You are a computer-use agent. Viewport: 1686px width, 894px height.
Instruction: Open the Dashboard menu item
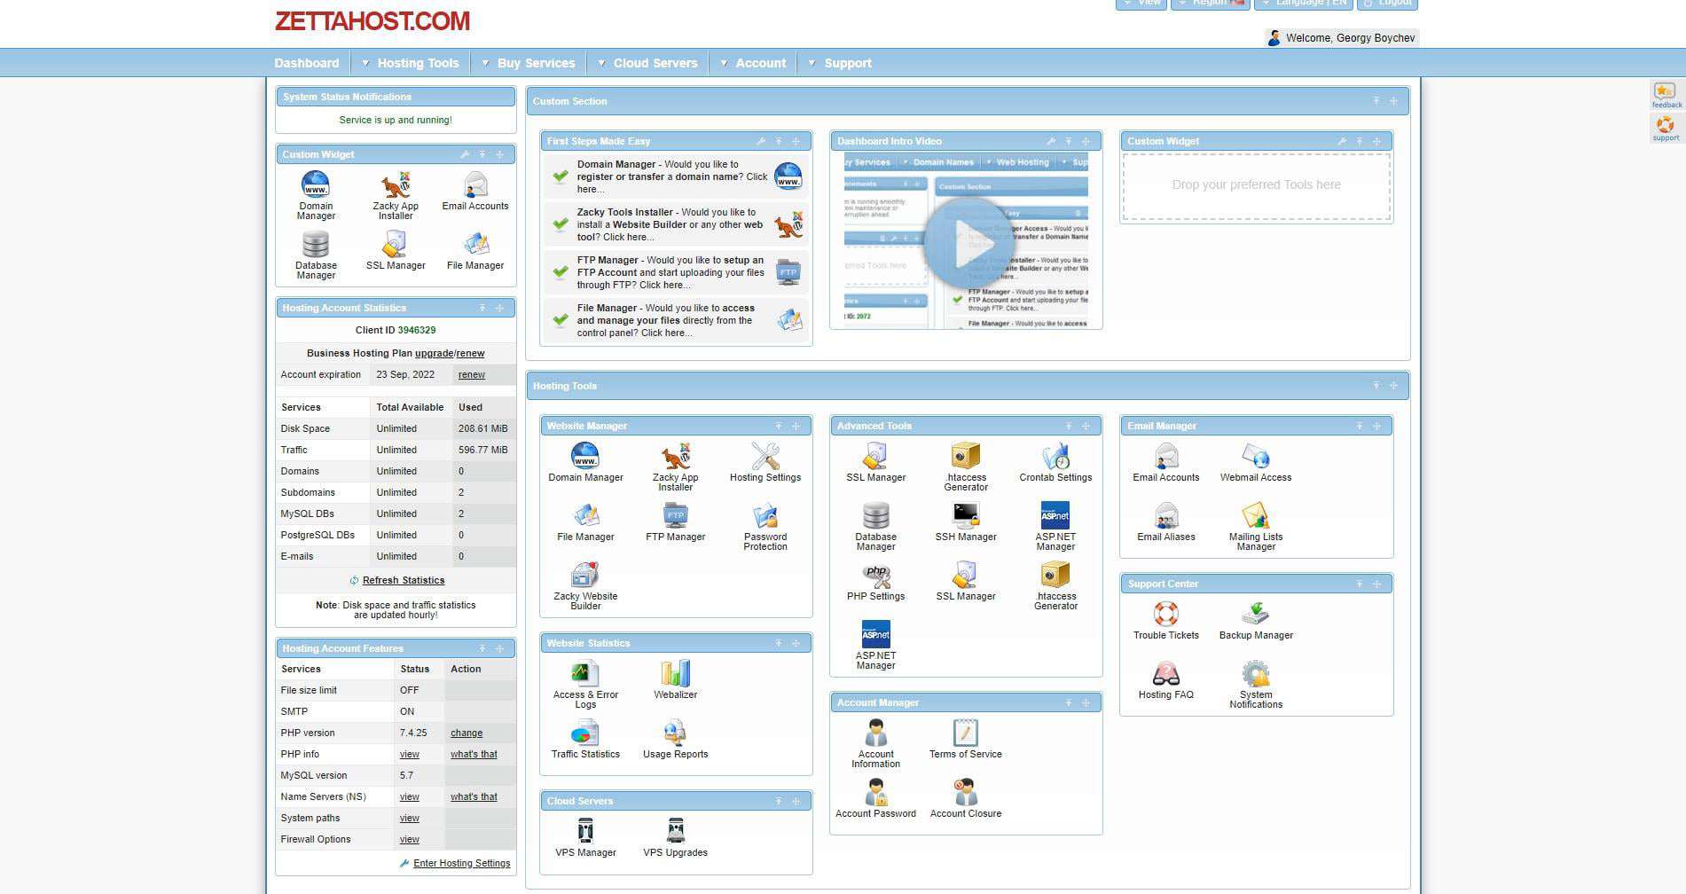pyautogui.click(x=307, y=63)
